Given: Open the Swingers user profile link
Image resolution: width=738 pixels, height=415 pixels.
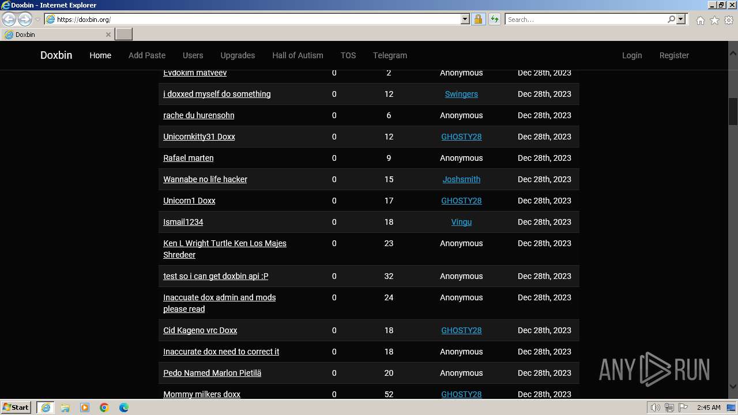Looking at the screenshot, I should 461,94.
